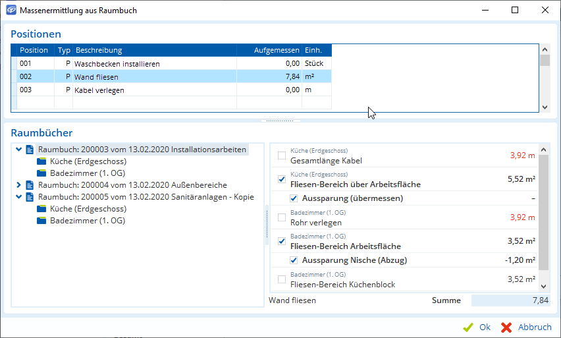561x338 pixels.
Task: Uncheck Aussparung Nische (Abzug) checkbox
Action: tap(294, 260)
